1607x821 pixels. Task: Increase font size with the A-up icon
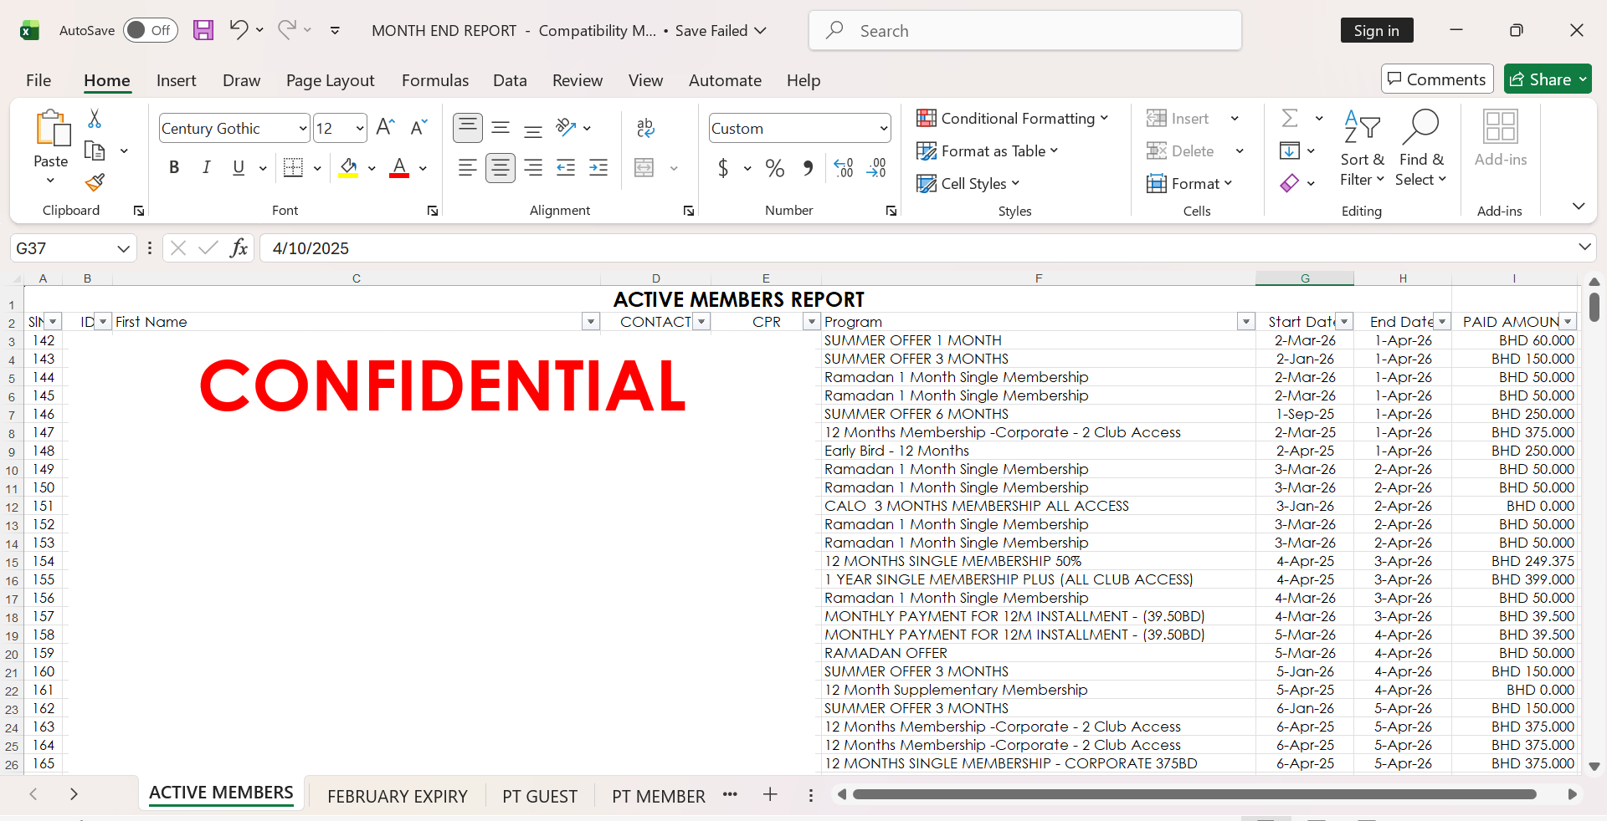tap(385, 127)
